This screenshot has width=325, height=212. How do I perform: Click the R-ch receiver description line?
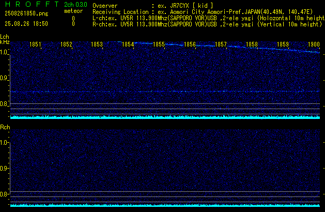[207, 24]
